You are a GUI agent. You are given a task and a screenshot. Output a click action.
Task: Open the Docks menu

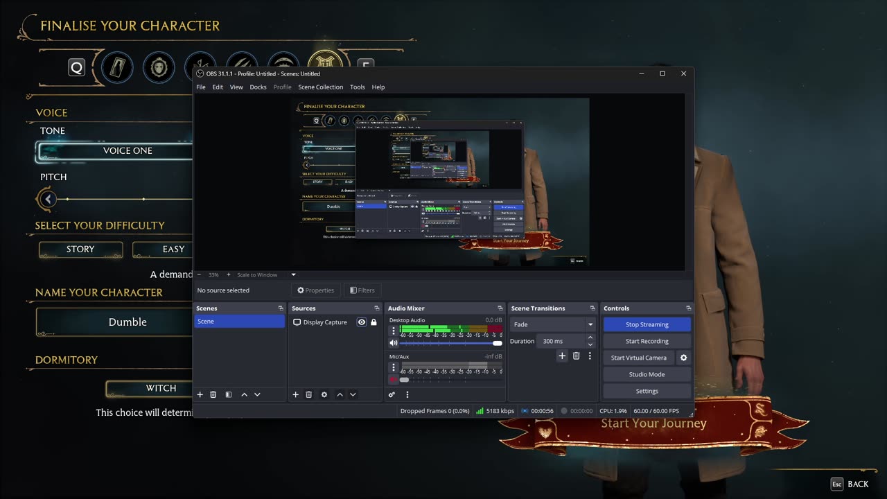[258, 87]
